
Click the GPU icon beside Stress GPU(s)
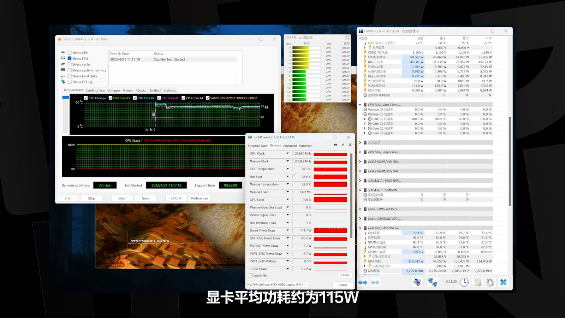point(63,82)
